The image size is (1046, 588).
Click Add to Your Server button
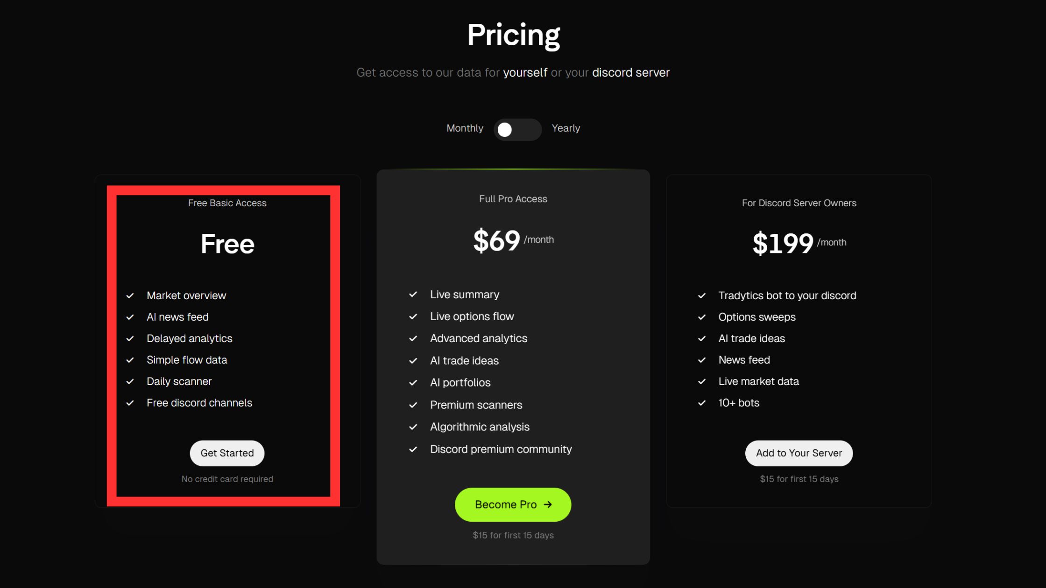point(799,453)
